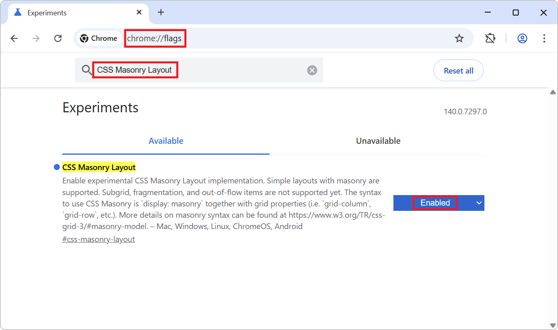Open the #css-masonry-layout link
558x330 pixels.
pyautogui.click(x=98, y=239)
